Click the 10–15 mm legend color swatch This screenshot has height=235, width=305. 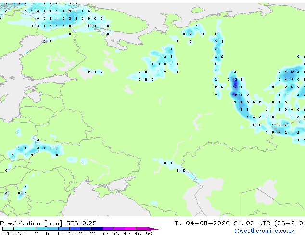(64, 229)
